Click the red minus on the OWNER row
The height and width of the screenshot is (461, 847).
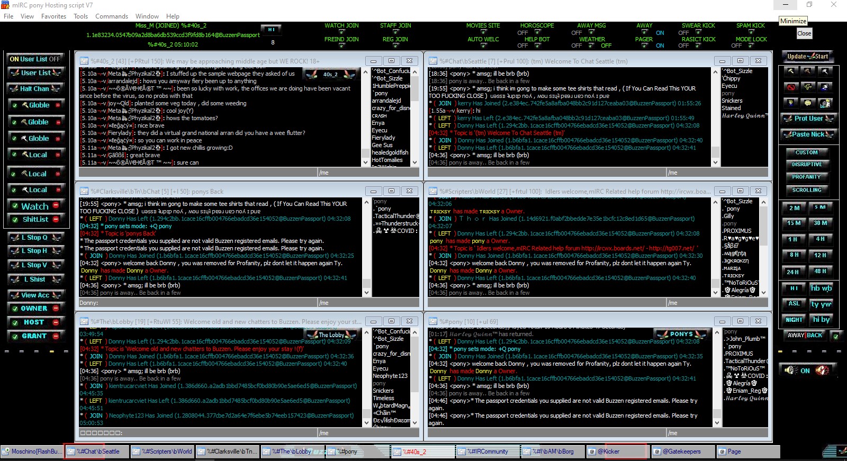point(56,308)
